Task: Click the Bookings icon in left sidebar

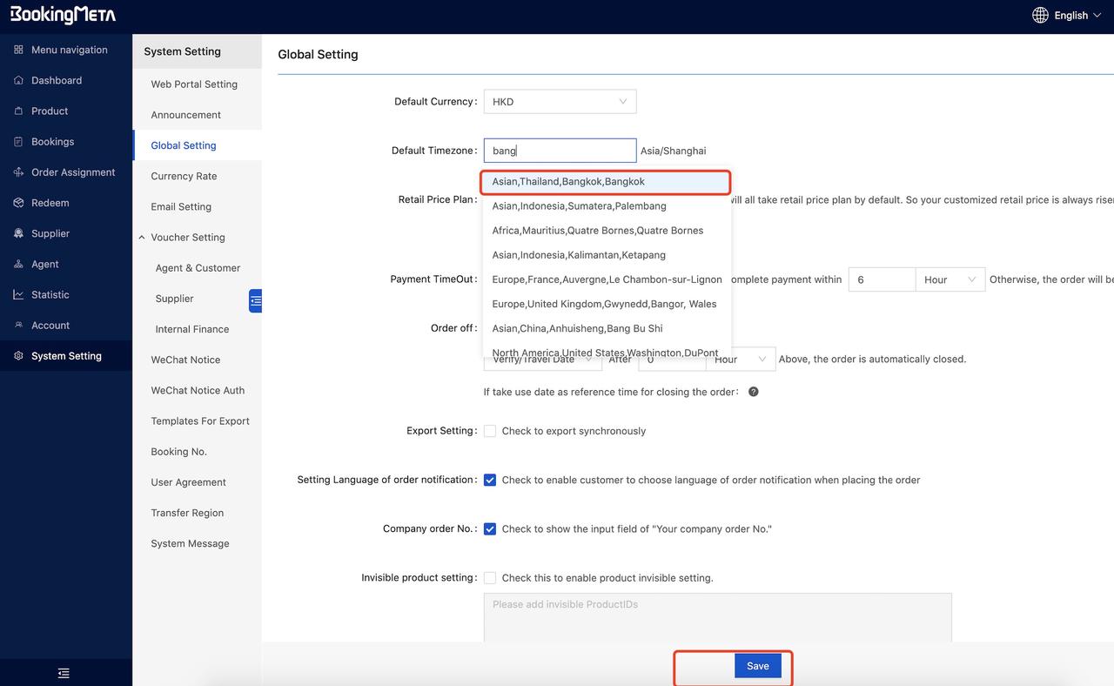Action: 18,142
